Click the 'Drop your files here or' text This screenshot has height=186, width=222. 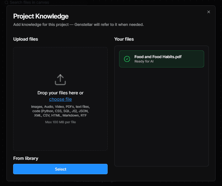tap(61, 93)
